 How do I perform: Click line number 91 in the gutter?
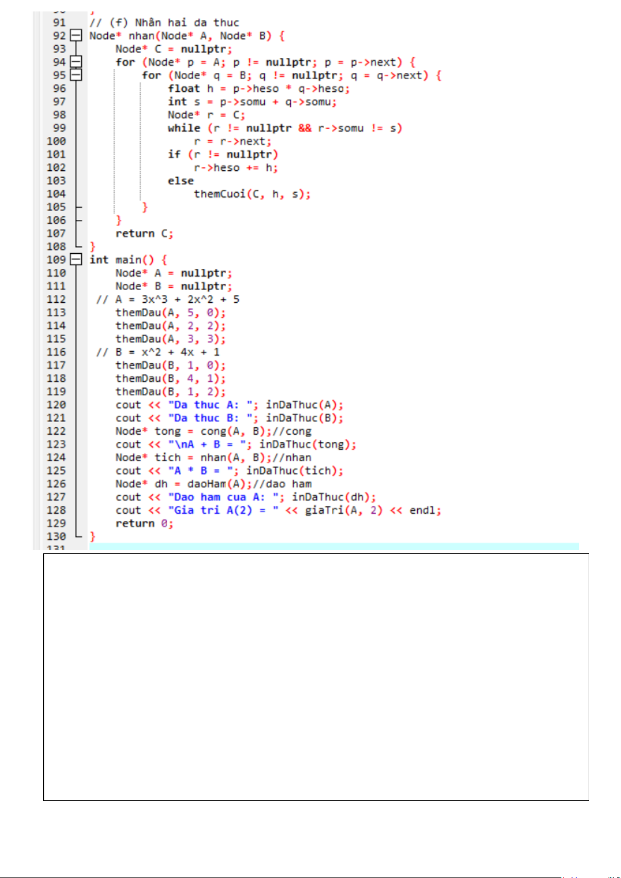point(59,22)
